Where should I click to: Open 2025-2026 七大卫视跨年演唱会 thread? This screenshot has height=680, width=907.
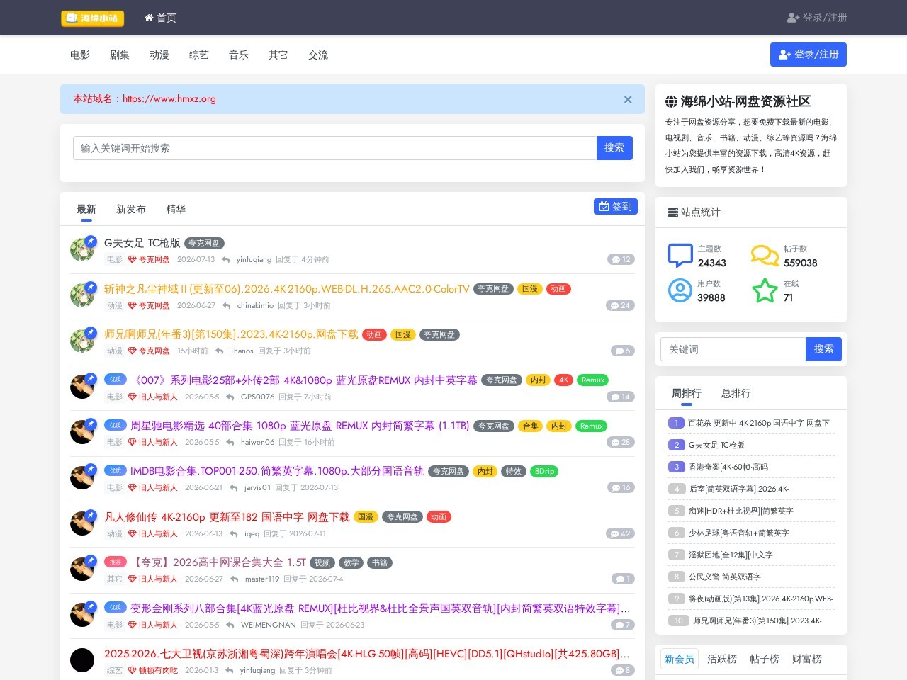coord(367,654)
